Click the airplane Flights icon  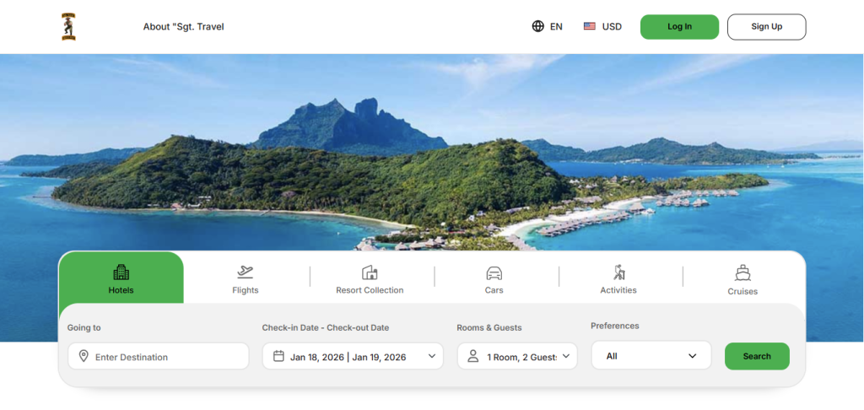(246, 272)
